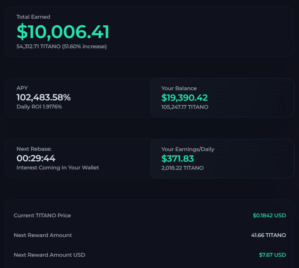Select the $7.67 USD reward value
This screenshot has height=268, width=299.
[x=272, y=255]
